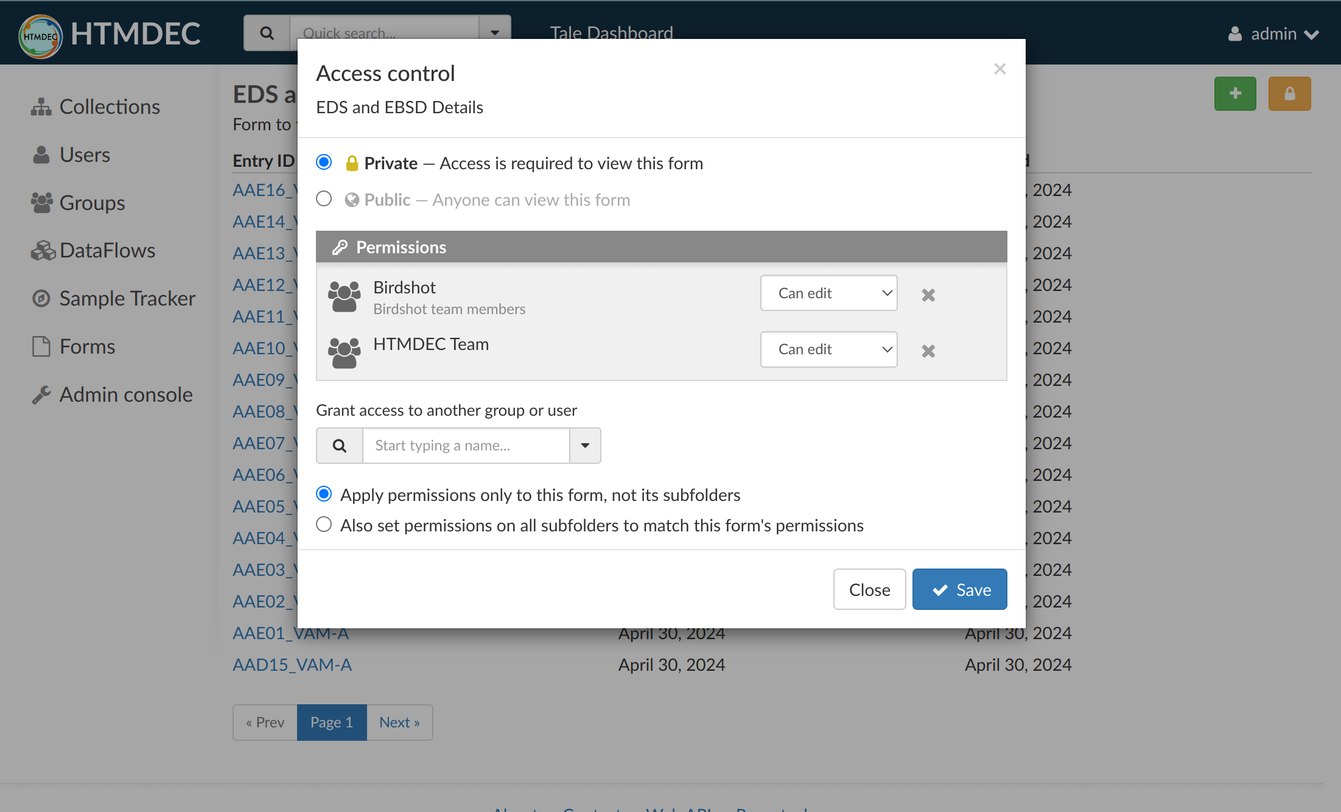The image size is (1341, 812).
Task: Click the orange lock access control button
Action: tap(1289, 94)
